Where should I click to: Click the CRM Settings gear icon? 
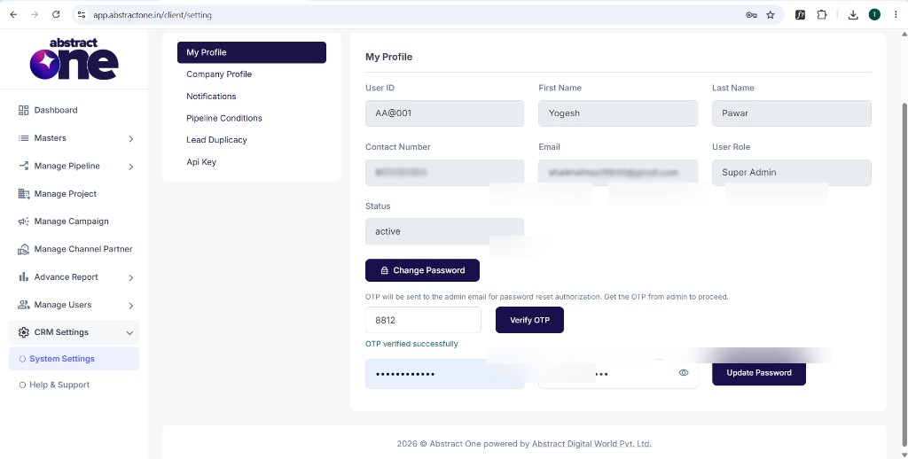click(24, 332)
